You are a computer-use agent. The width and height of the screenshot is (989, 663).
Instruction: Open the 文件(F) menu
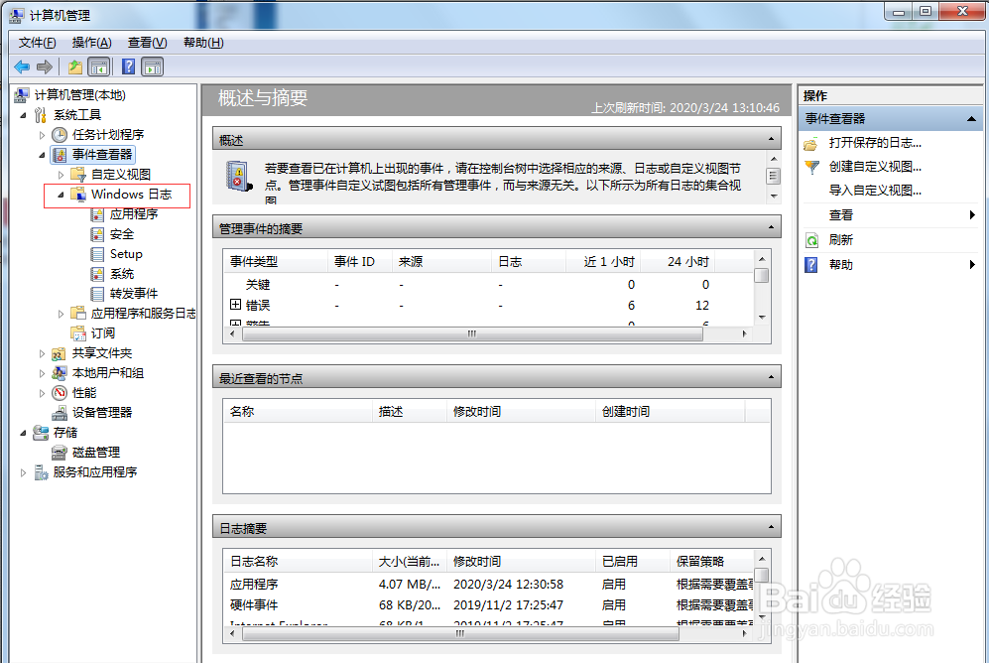point(38,43)
